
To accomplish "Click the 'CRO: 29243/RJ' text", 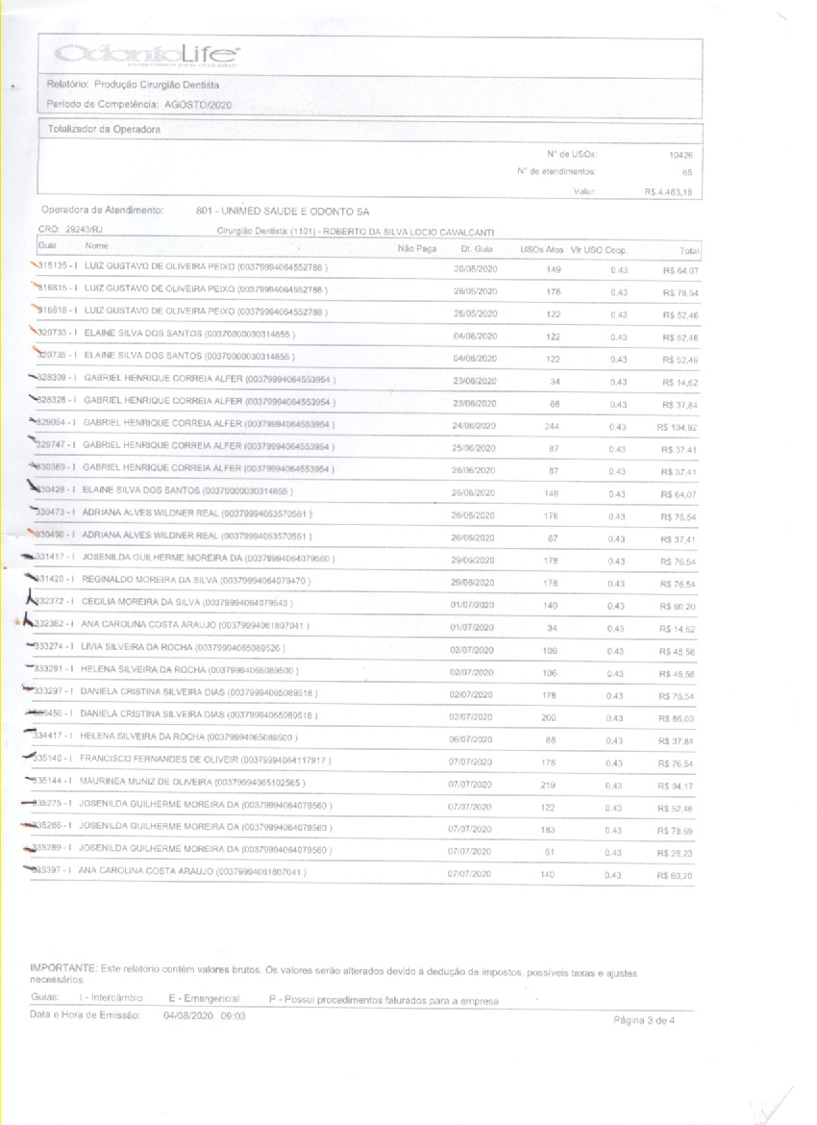I will click(x=69, y=230).
